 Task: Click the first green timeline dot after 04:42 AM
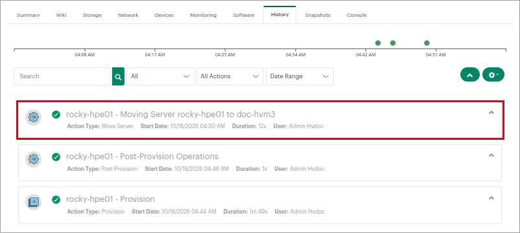pos(378,43)
